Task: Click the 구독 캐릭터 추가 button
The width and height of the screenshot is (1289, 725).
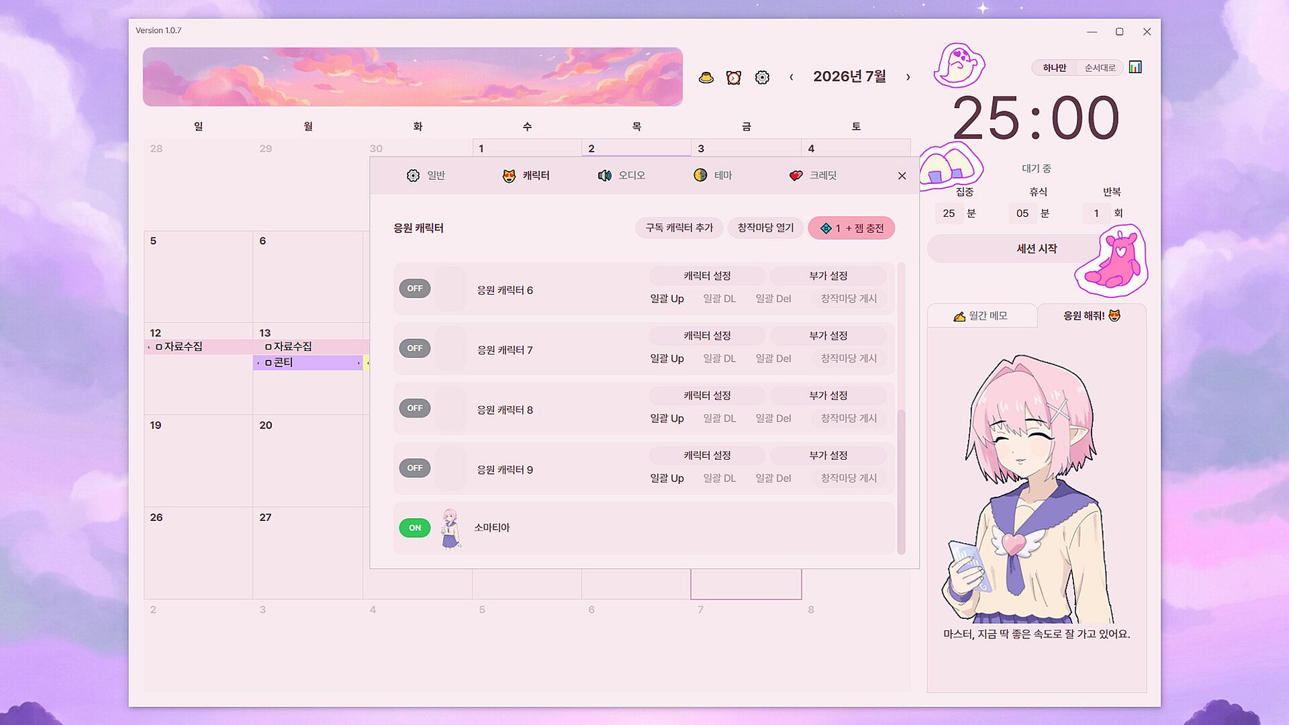Action: click(x=679, y=228)
